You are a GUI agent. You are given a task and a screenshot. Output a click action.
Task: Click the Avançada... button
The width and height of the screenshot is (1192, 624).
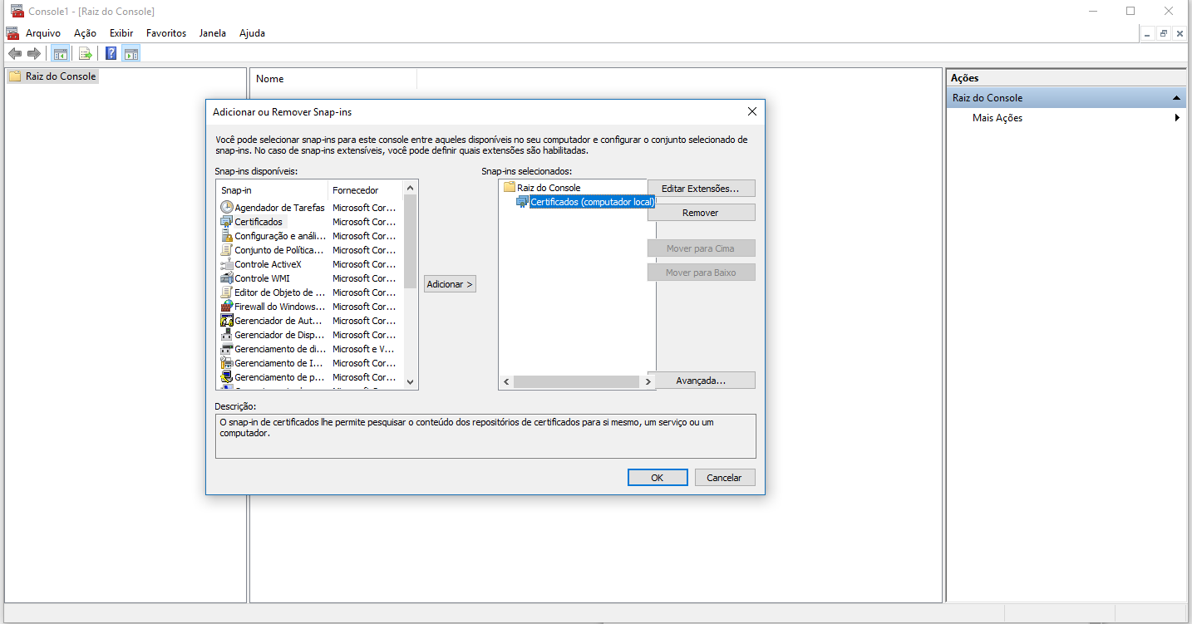[701, 381]
